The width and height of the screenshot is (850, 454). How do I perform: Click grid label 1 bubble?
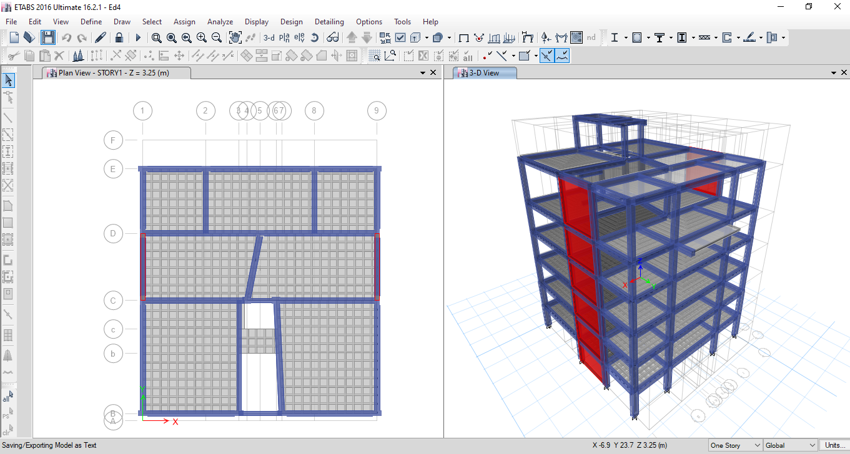point(143,111)
